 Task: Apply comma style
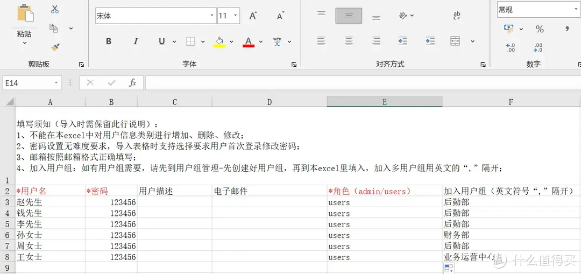click(567, 29)
